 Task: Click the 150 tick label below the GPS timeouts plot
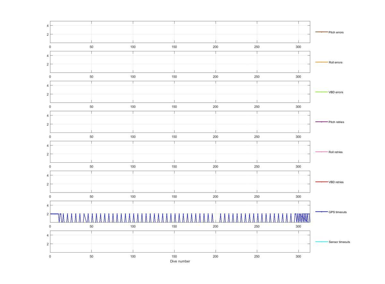(x=174, y=227)
